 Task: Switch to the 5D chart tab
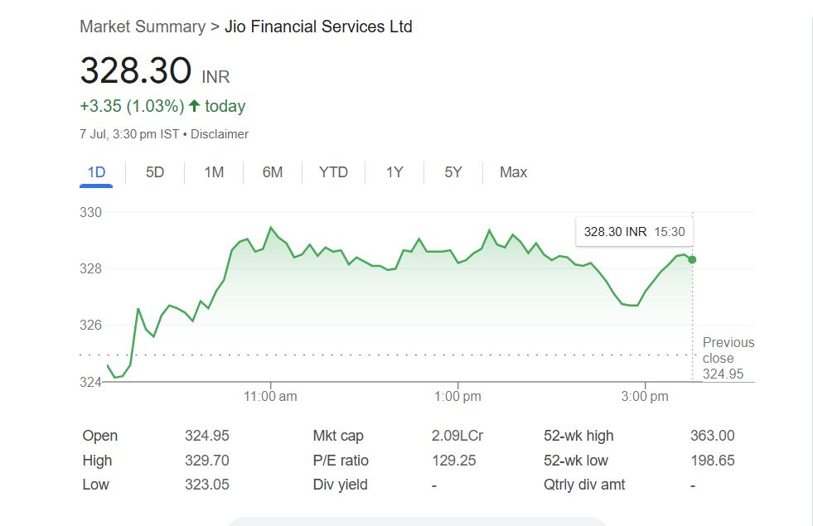155,172
